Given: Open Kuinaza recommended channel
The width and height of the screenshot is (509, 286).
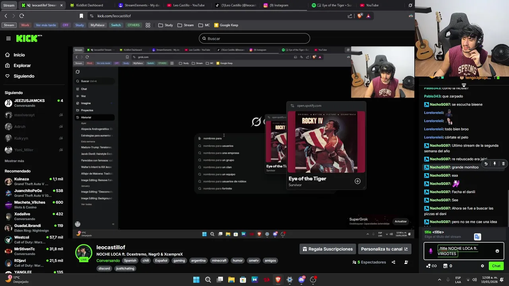Looking at the screenshot, I should point(34,182).
